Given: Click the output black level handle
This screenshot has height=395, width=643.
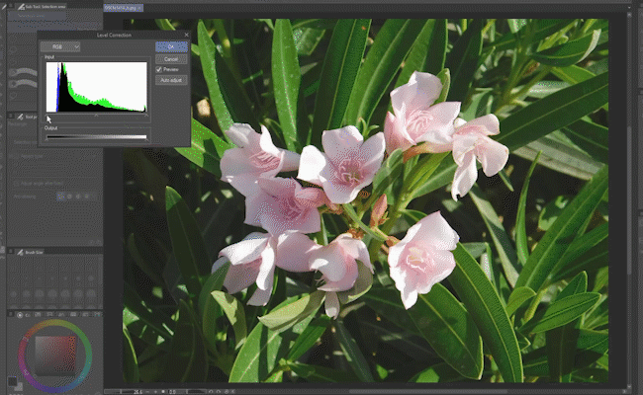Looking at the screenshot, I should coord(46,140).
